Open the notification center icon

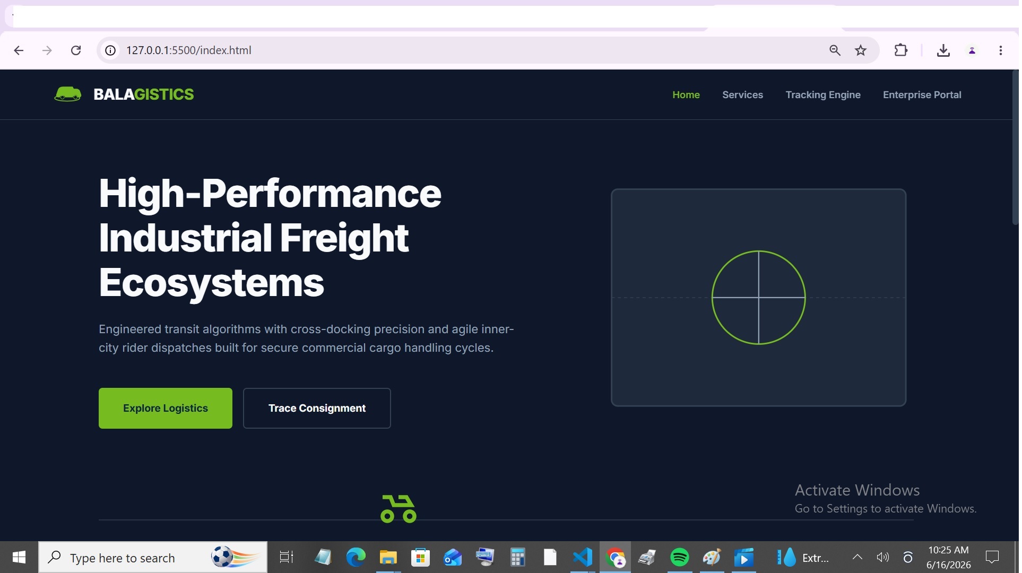[992, 557]
